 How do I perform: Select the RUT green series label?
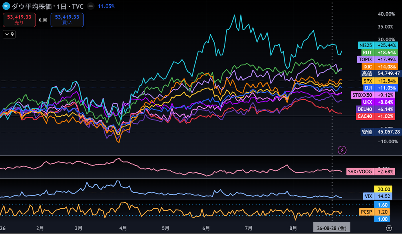coord(367,53)
